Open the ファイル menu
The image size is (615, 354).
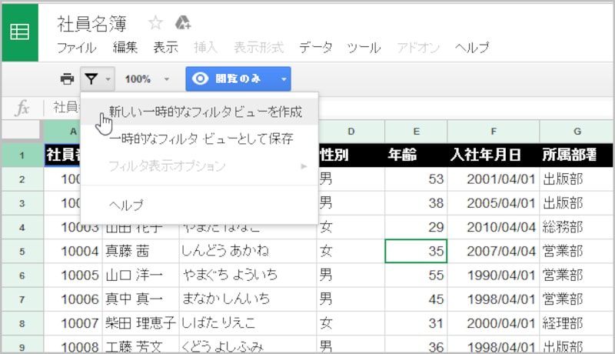(76, 48)
